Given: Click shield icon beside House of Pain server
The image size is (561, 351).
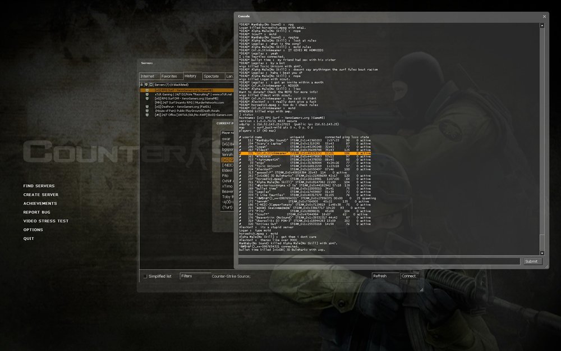Looking at the screenshot, I should [147, 111].
